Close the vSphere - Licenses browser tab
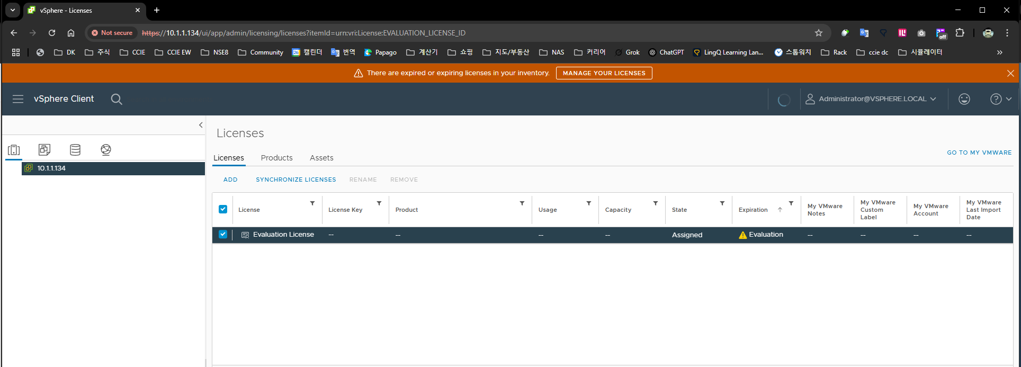This screenshot has height=367, width=1021. [x=138, y=10]
